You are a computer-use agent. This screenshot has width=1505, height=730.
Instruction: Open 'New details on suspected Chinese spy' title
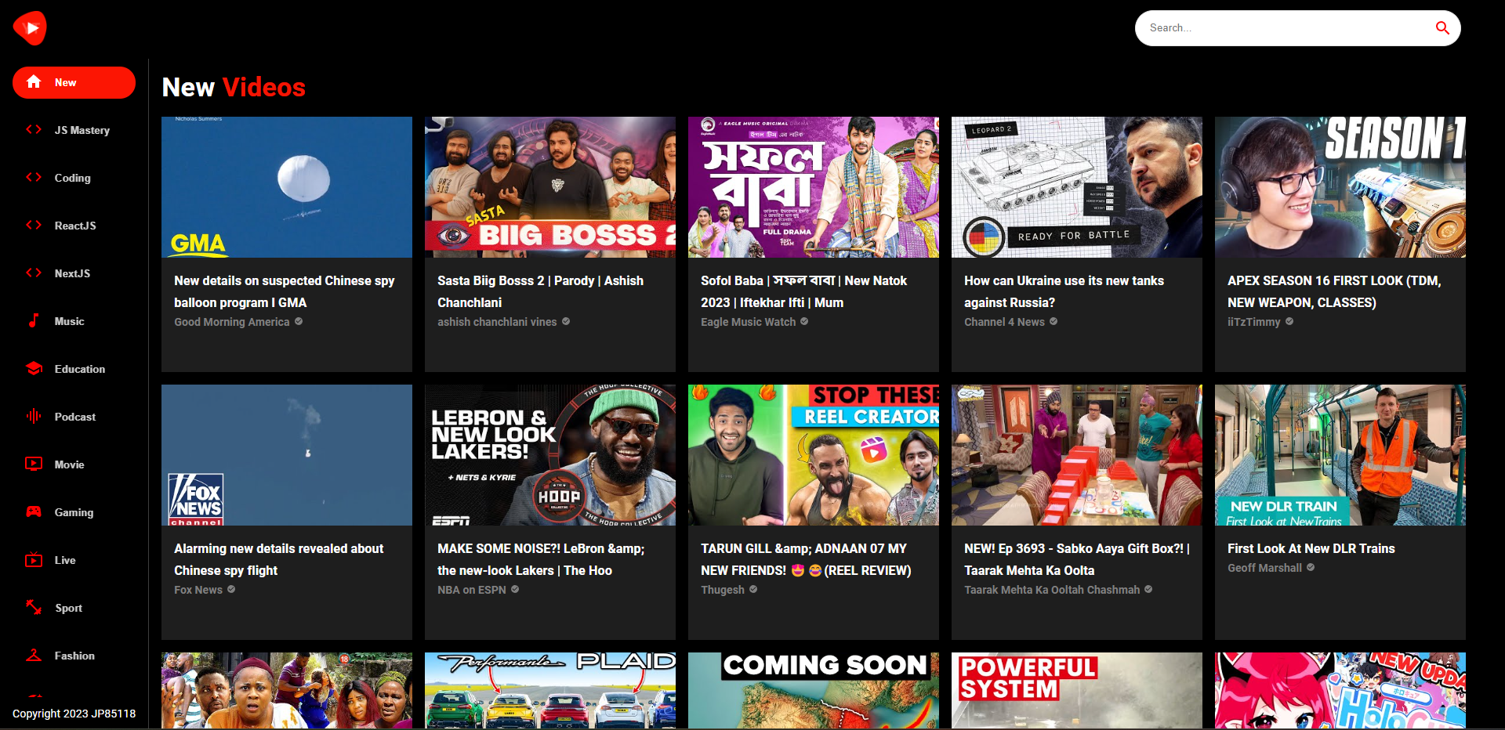point(285,291)
